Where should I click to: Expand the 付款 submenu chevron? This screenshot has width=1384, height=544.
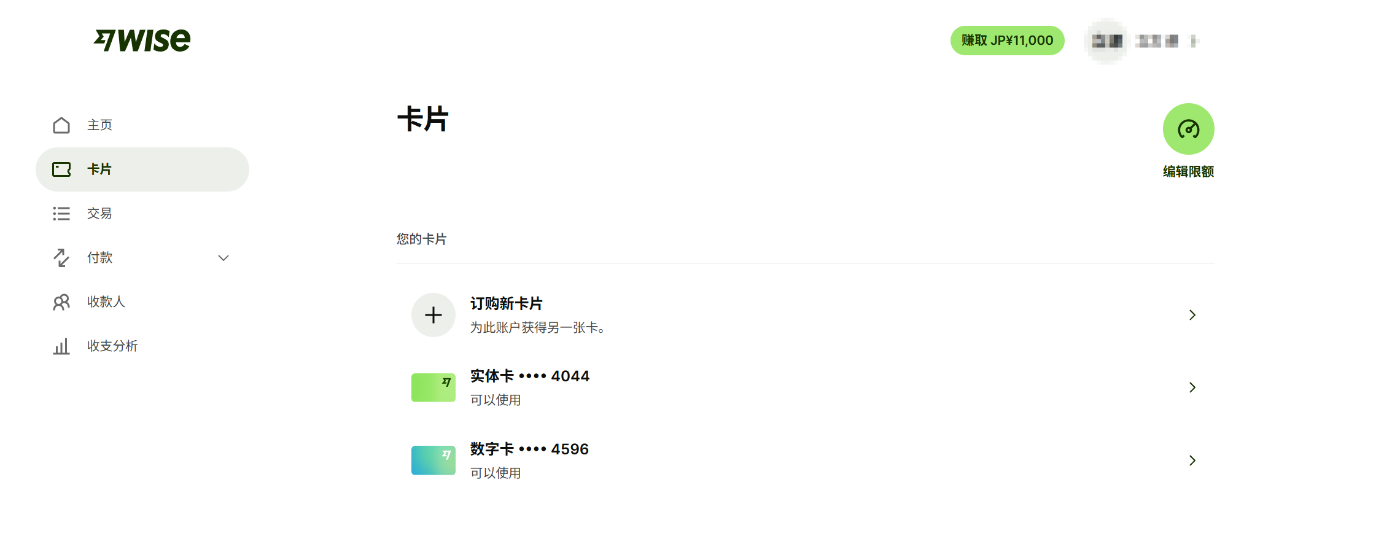[x=224, y=258]
